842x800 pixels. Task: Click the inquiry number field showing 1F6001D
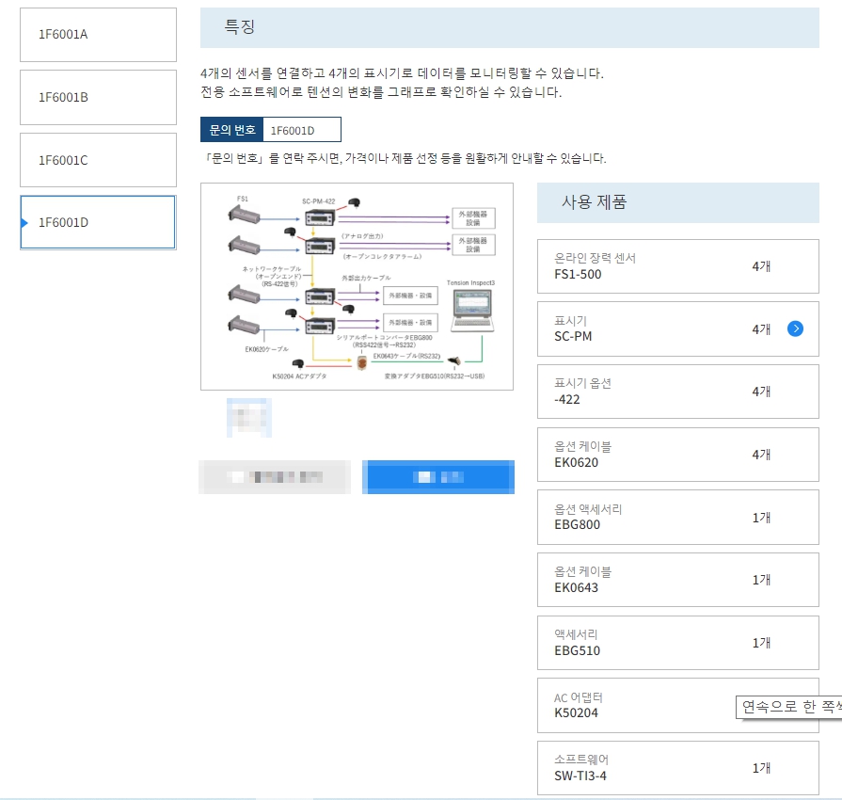(x=301, y=130)
